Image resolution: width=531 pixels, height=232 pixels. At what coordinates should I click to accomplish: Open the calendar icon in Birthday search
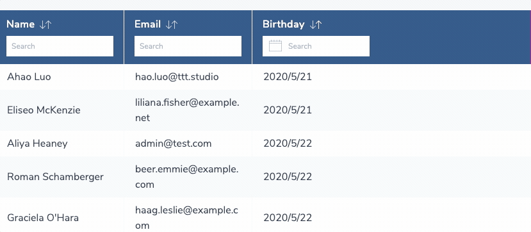pyautogui.click(x=275, y=46)
